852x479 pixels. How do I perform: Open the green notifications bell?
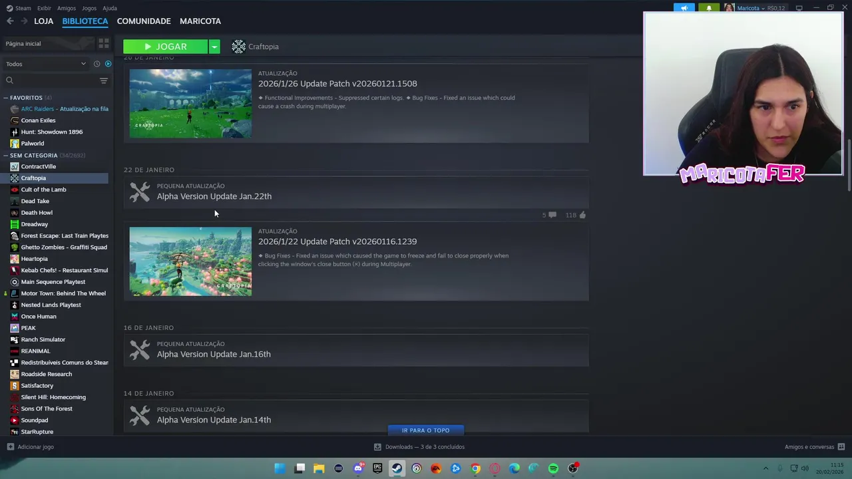tap(709, 8)
